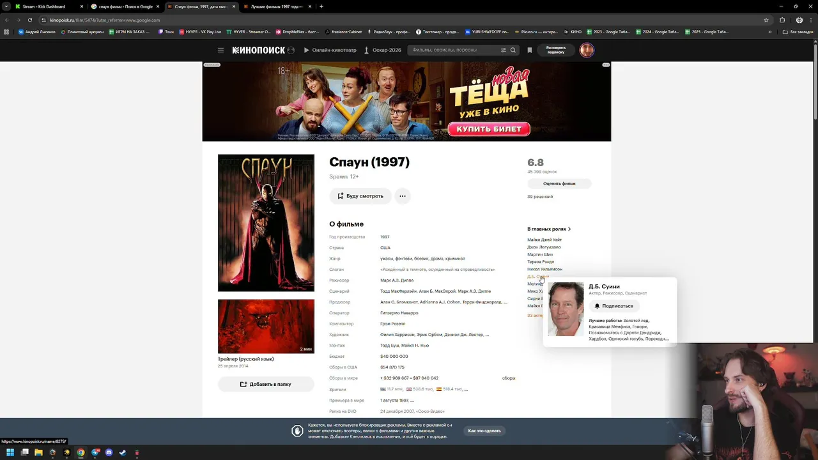This screenshot has width=818, height=460.
Task: Bookmark this page with the star icon
Action: [x=766, y=20]
